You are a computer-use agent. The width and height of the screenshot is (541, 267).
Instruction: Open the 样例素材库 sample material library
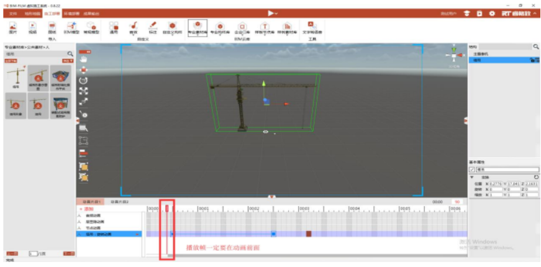pyautogui.click(x=287, y=29)
